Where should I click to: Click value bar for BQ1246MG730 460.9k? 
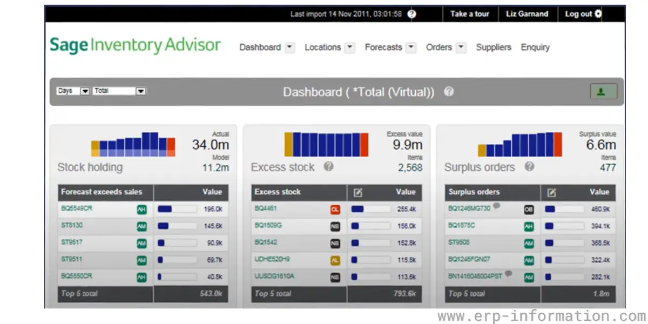564,210
